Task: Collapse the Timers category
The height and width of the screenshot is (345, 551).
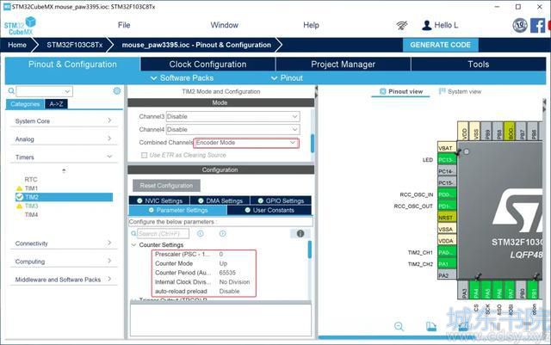Action: [x=63, y=157]
